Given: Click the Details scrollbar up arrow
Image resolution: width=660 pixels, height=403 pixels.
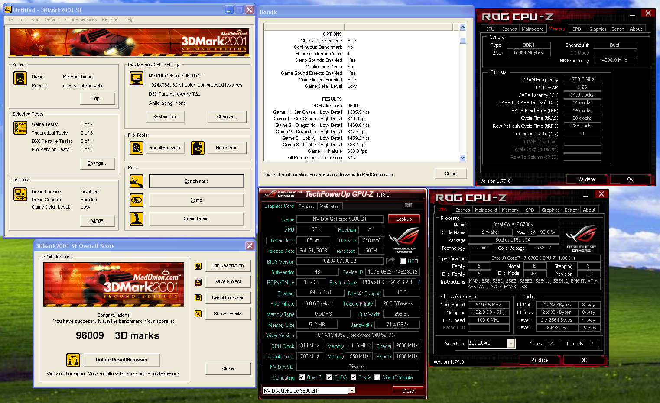Looking at the screenshot, I should point(462,27).
